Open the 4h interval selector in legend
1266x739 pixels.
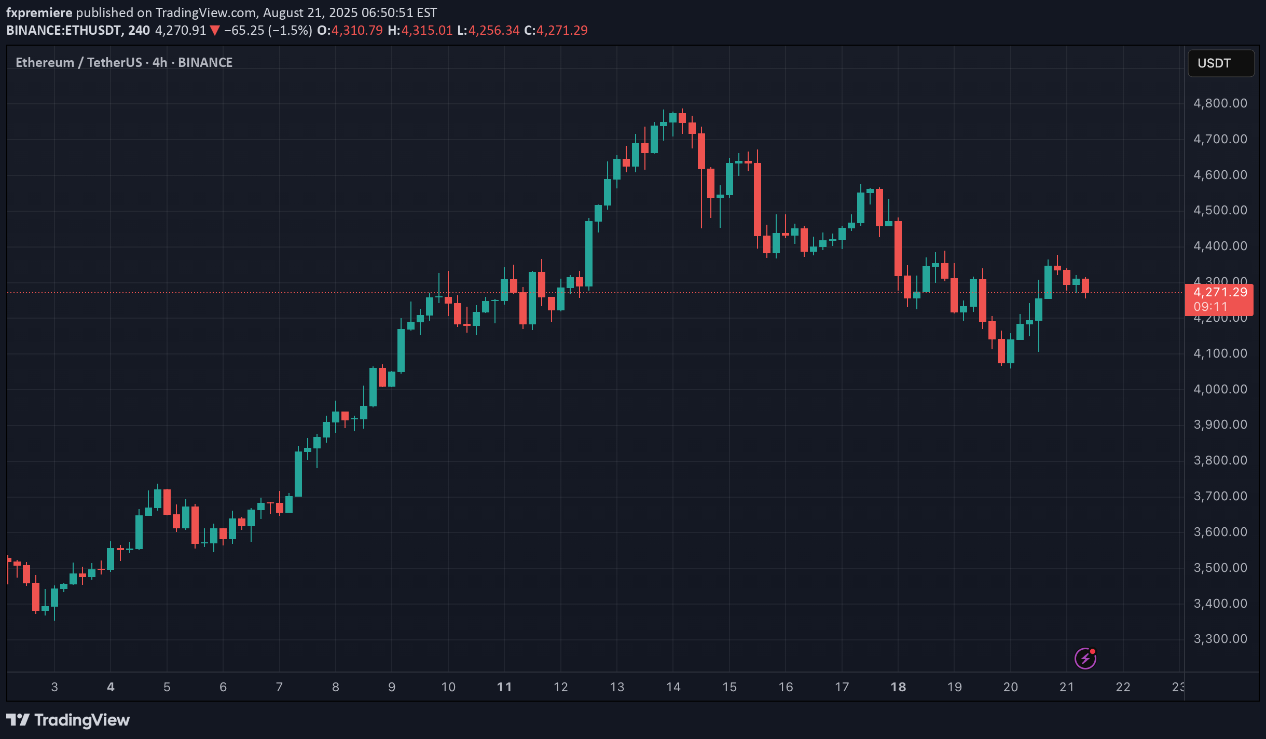[x=159, y=62]
